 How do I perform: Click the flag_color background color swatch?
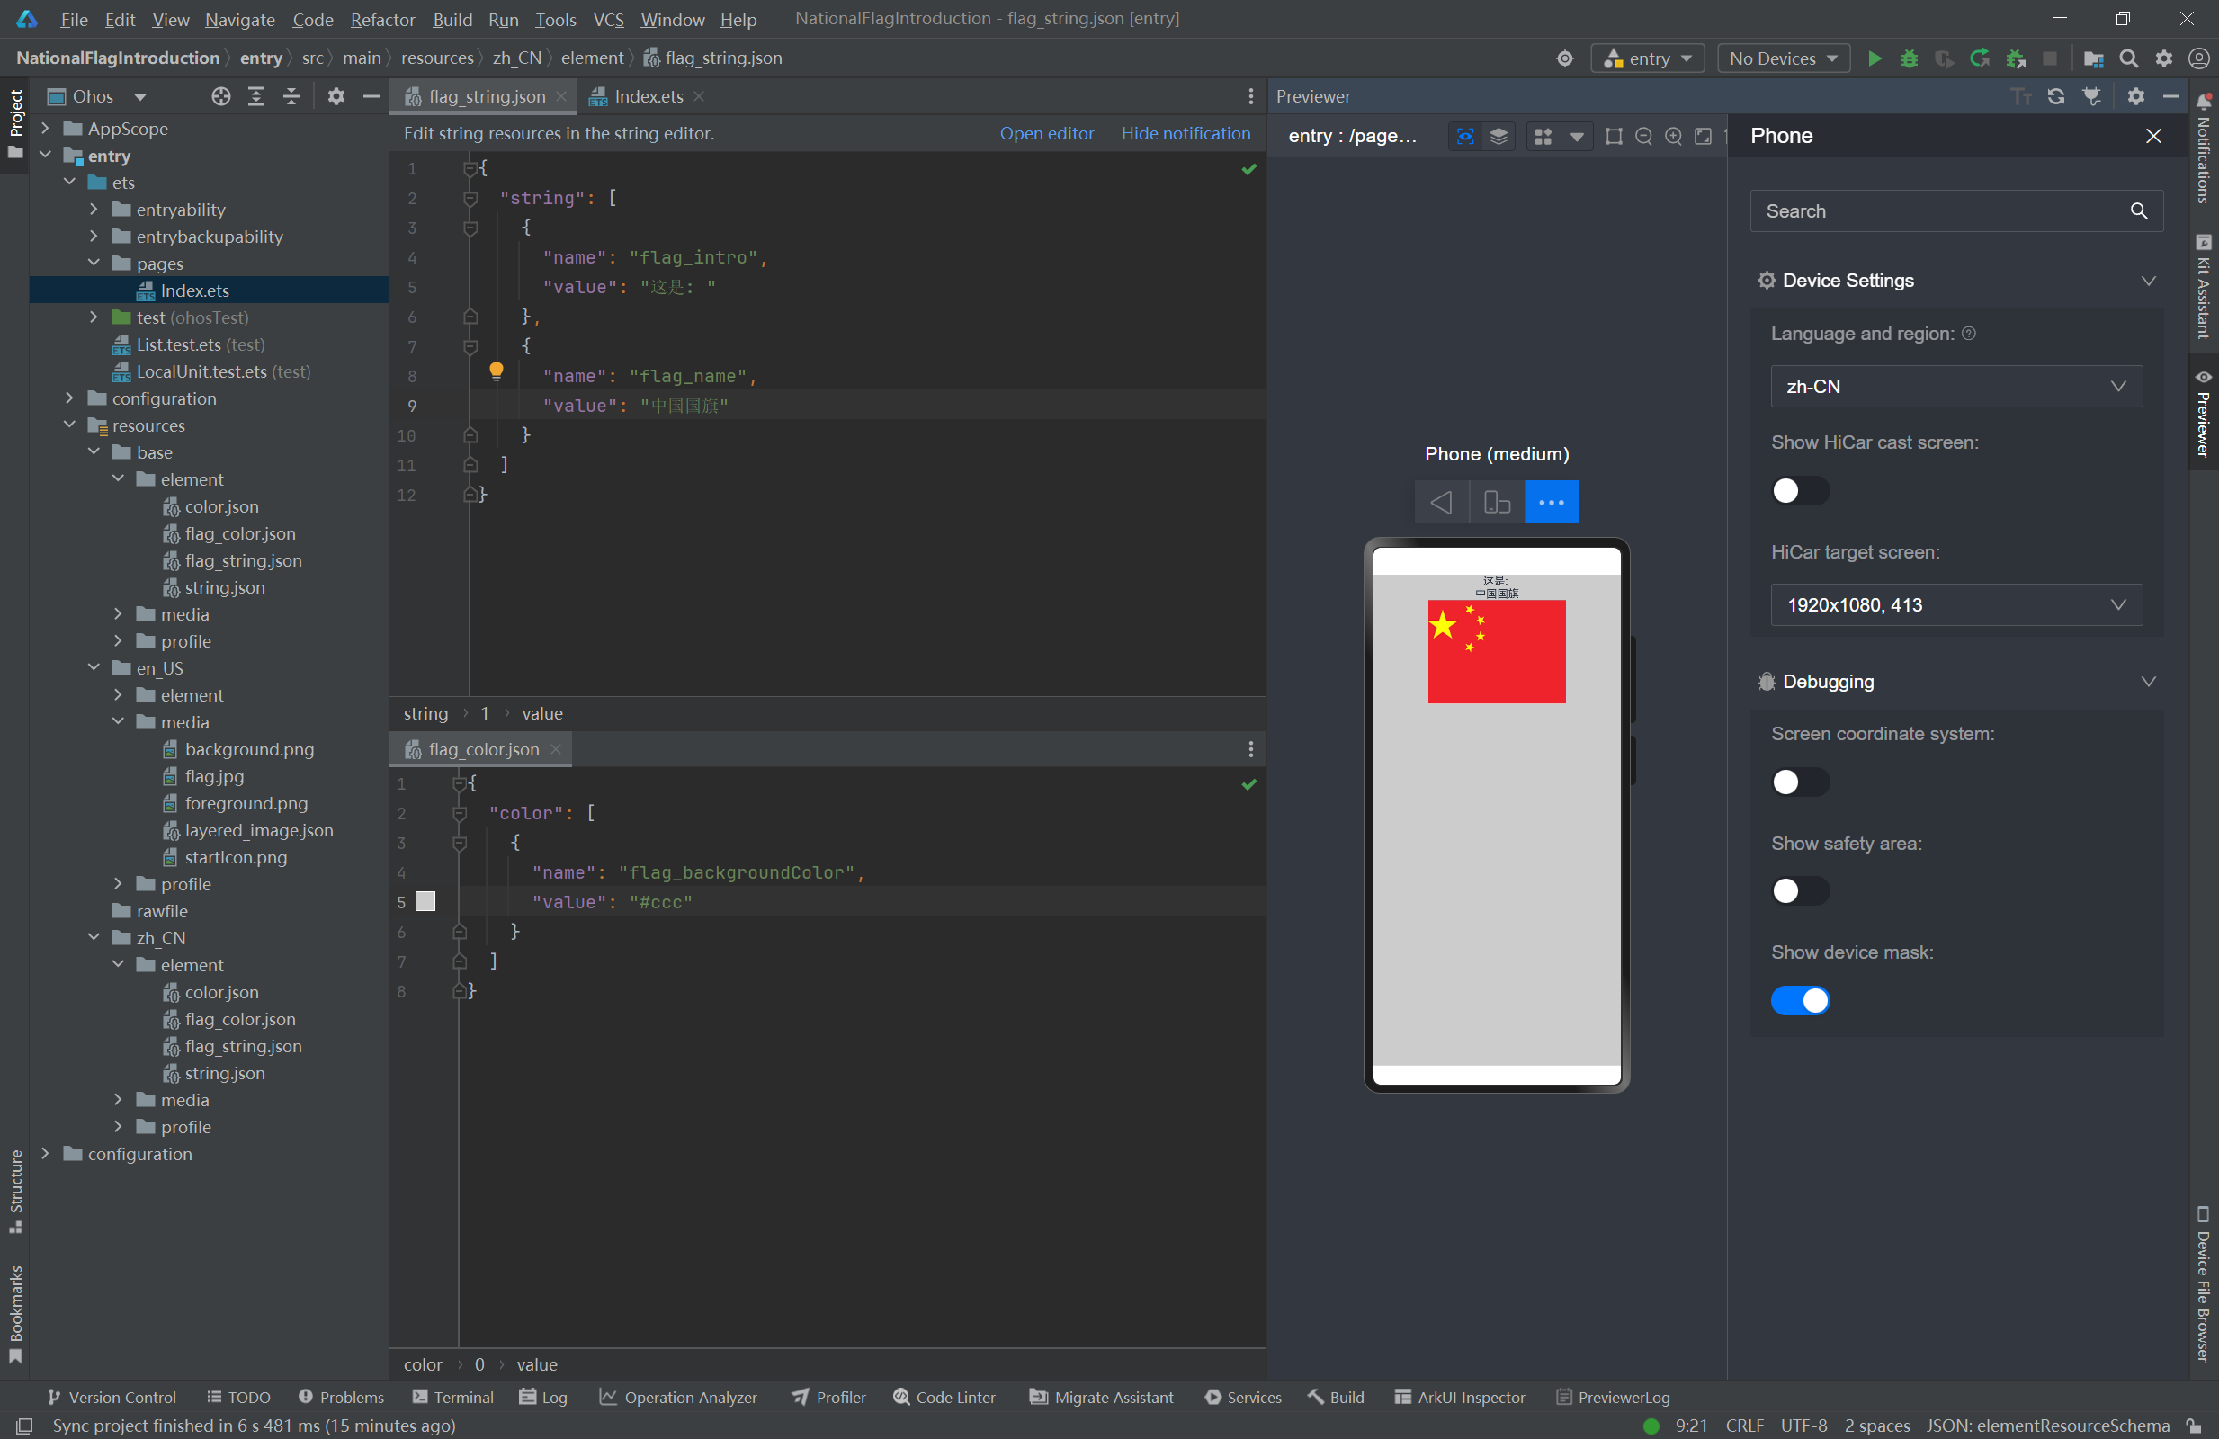425,900
